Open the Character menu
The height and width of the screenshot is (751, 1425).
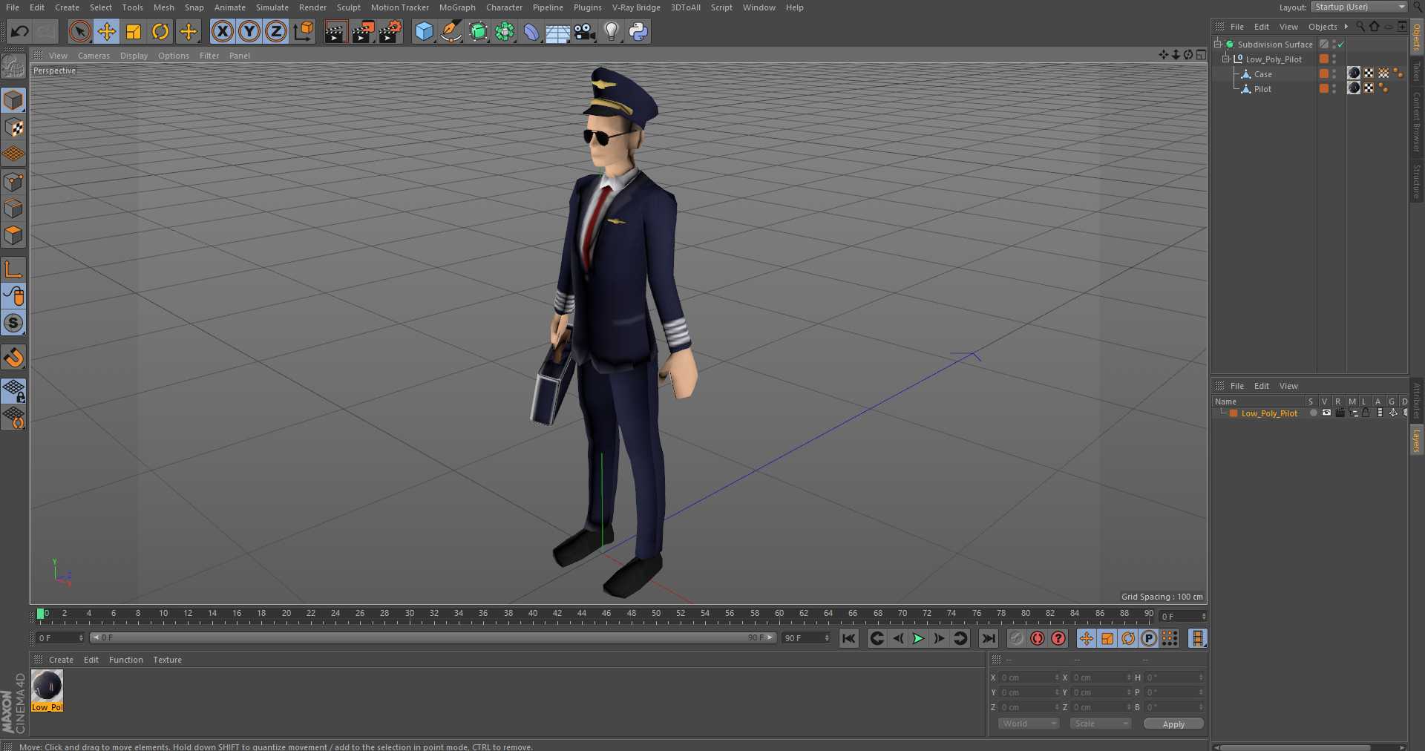(x=504, y=7)
